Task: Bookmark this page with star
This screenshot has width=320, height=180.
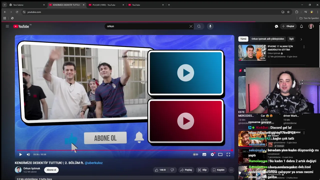Action: pos(288,12)
